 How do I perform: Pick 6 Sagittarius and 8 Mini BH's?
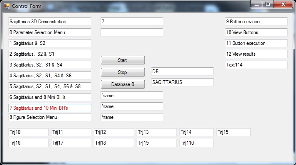[x=50, y=97]
